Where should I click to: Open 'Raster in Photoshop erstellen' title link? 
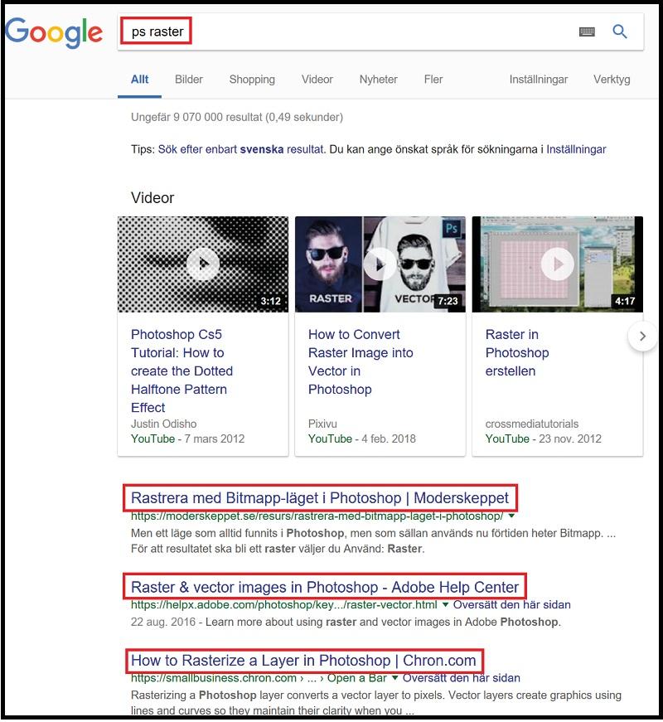coord(517,352)
